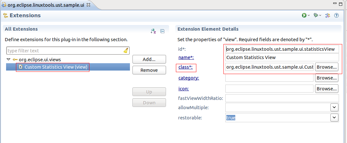The image size is (347, 143).
Task: Click the Remove button
Action: [149, 70]
